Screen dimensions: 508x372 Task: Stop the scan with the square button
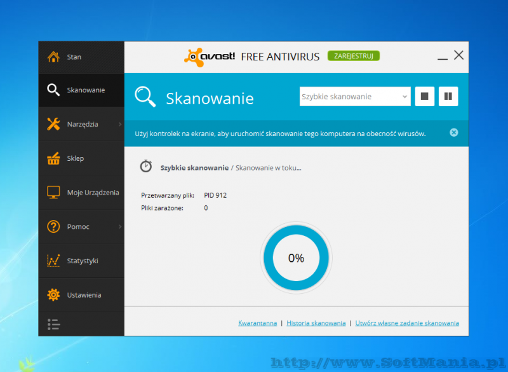[424, 96]
